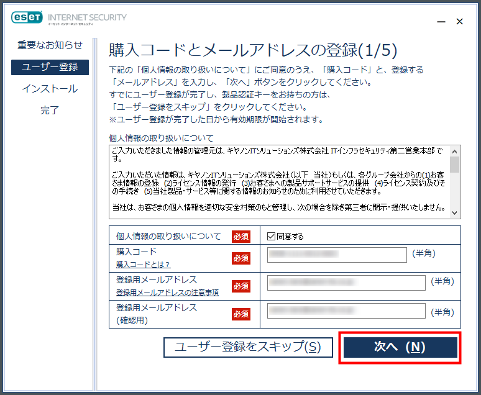This screenshot has width=481, height=395.
Task: Minimize the ESET installer window
Action: click(x=441, y=22)
